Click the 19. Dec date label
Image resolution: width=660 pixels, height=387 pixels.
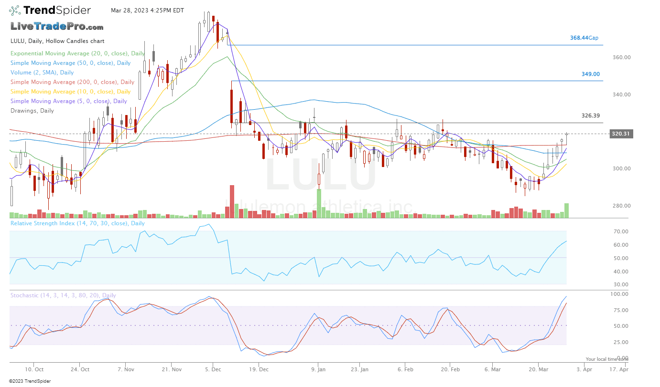(x=258, y=369)
